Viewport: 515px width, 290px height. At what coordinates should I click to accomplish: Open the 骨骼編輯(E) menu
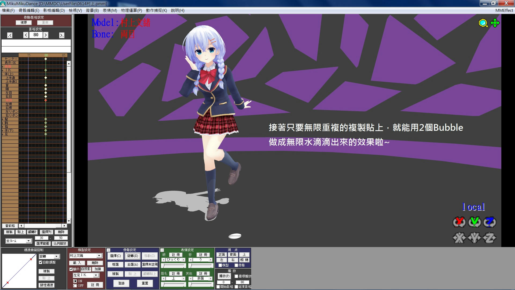[x=29, y=10]
